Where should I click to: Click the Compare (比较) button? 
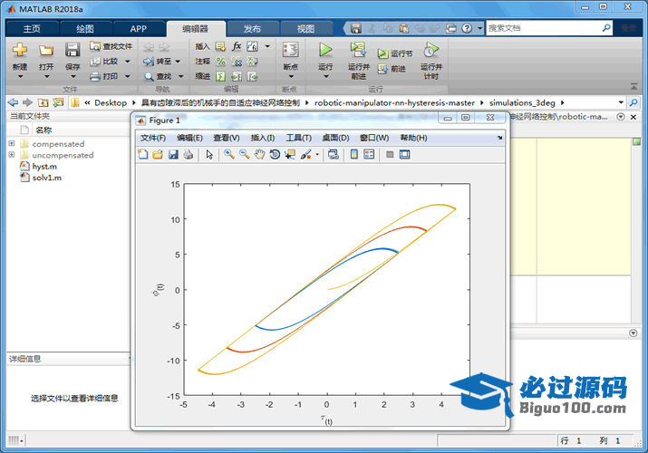point(105,61)
